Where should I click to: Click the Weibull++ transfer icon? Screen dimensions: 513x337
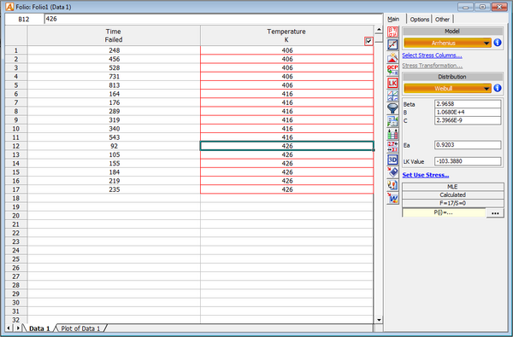click(x=392, y=198)
